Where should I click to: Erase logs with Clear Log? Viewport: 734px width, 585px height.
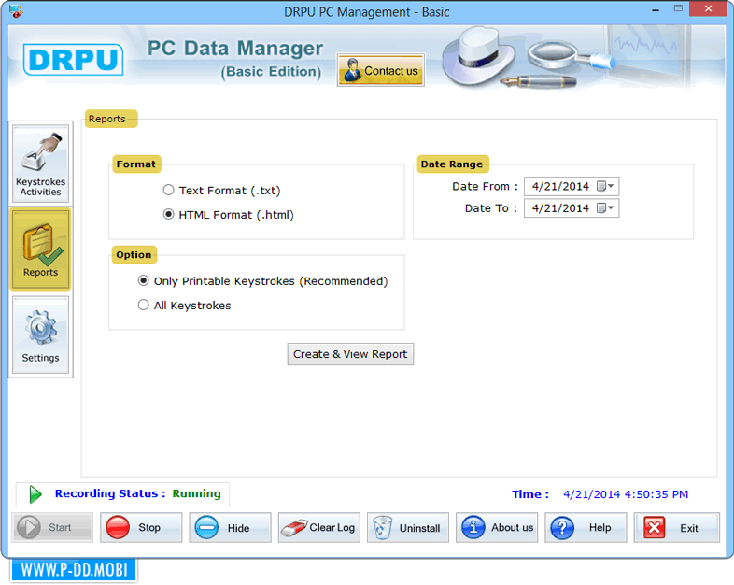(x=318, y=528)
